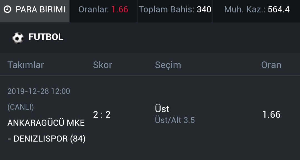300x160 pixels.
Task: Click the Takımlar column header
Action: coord(26,65)
